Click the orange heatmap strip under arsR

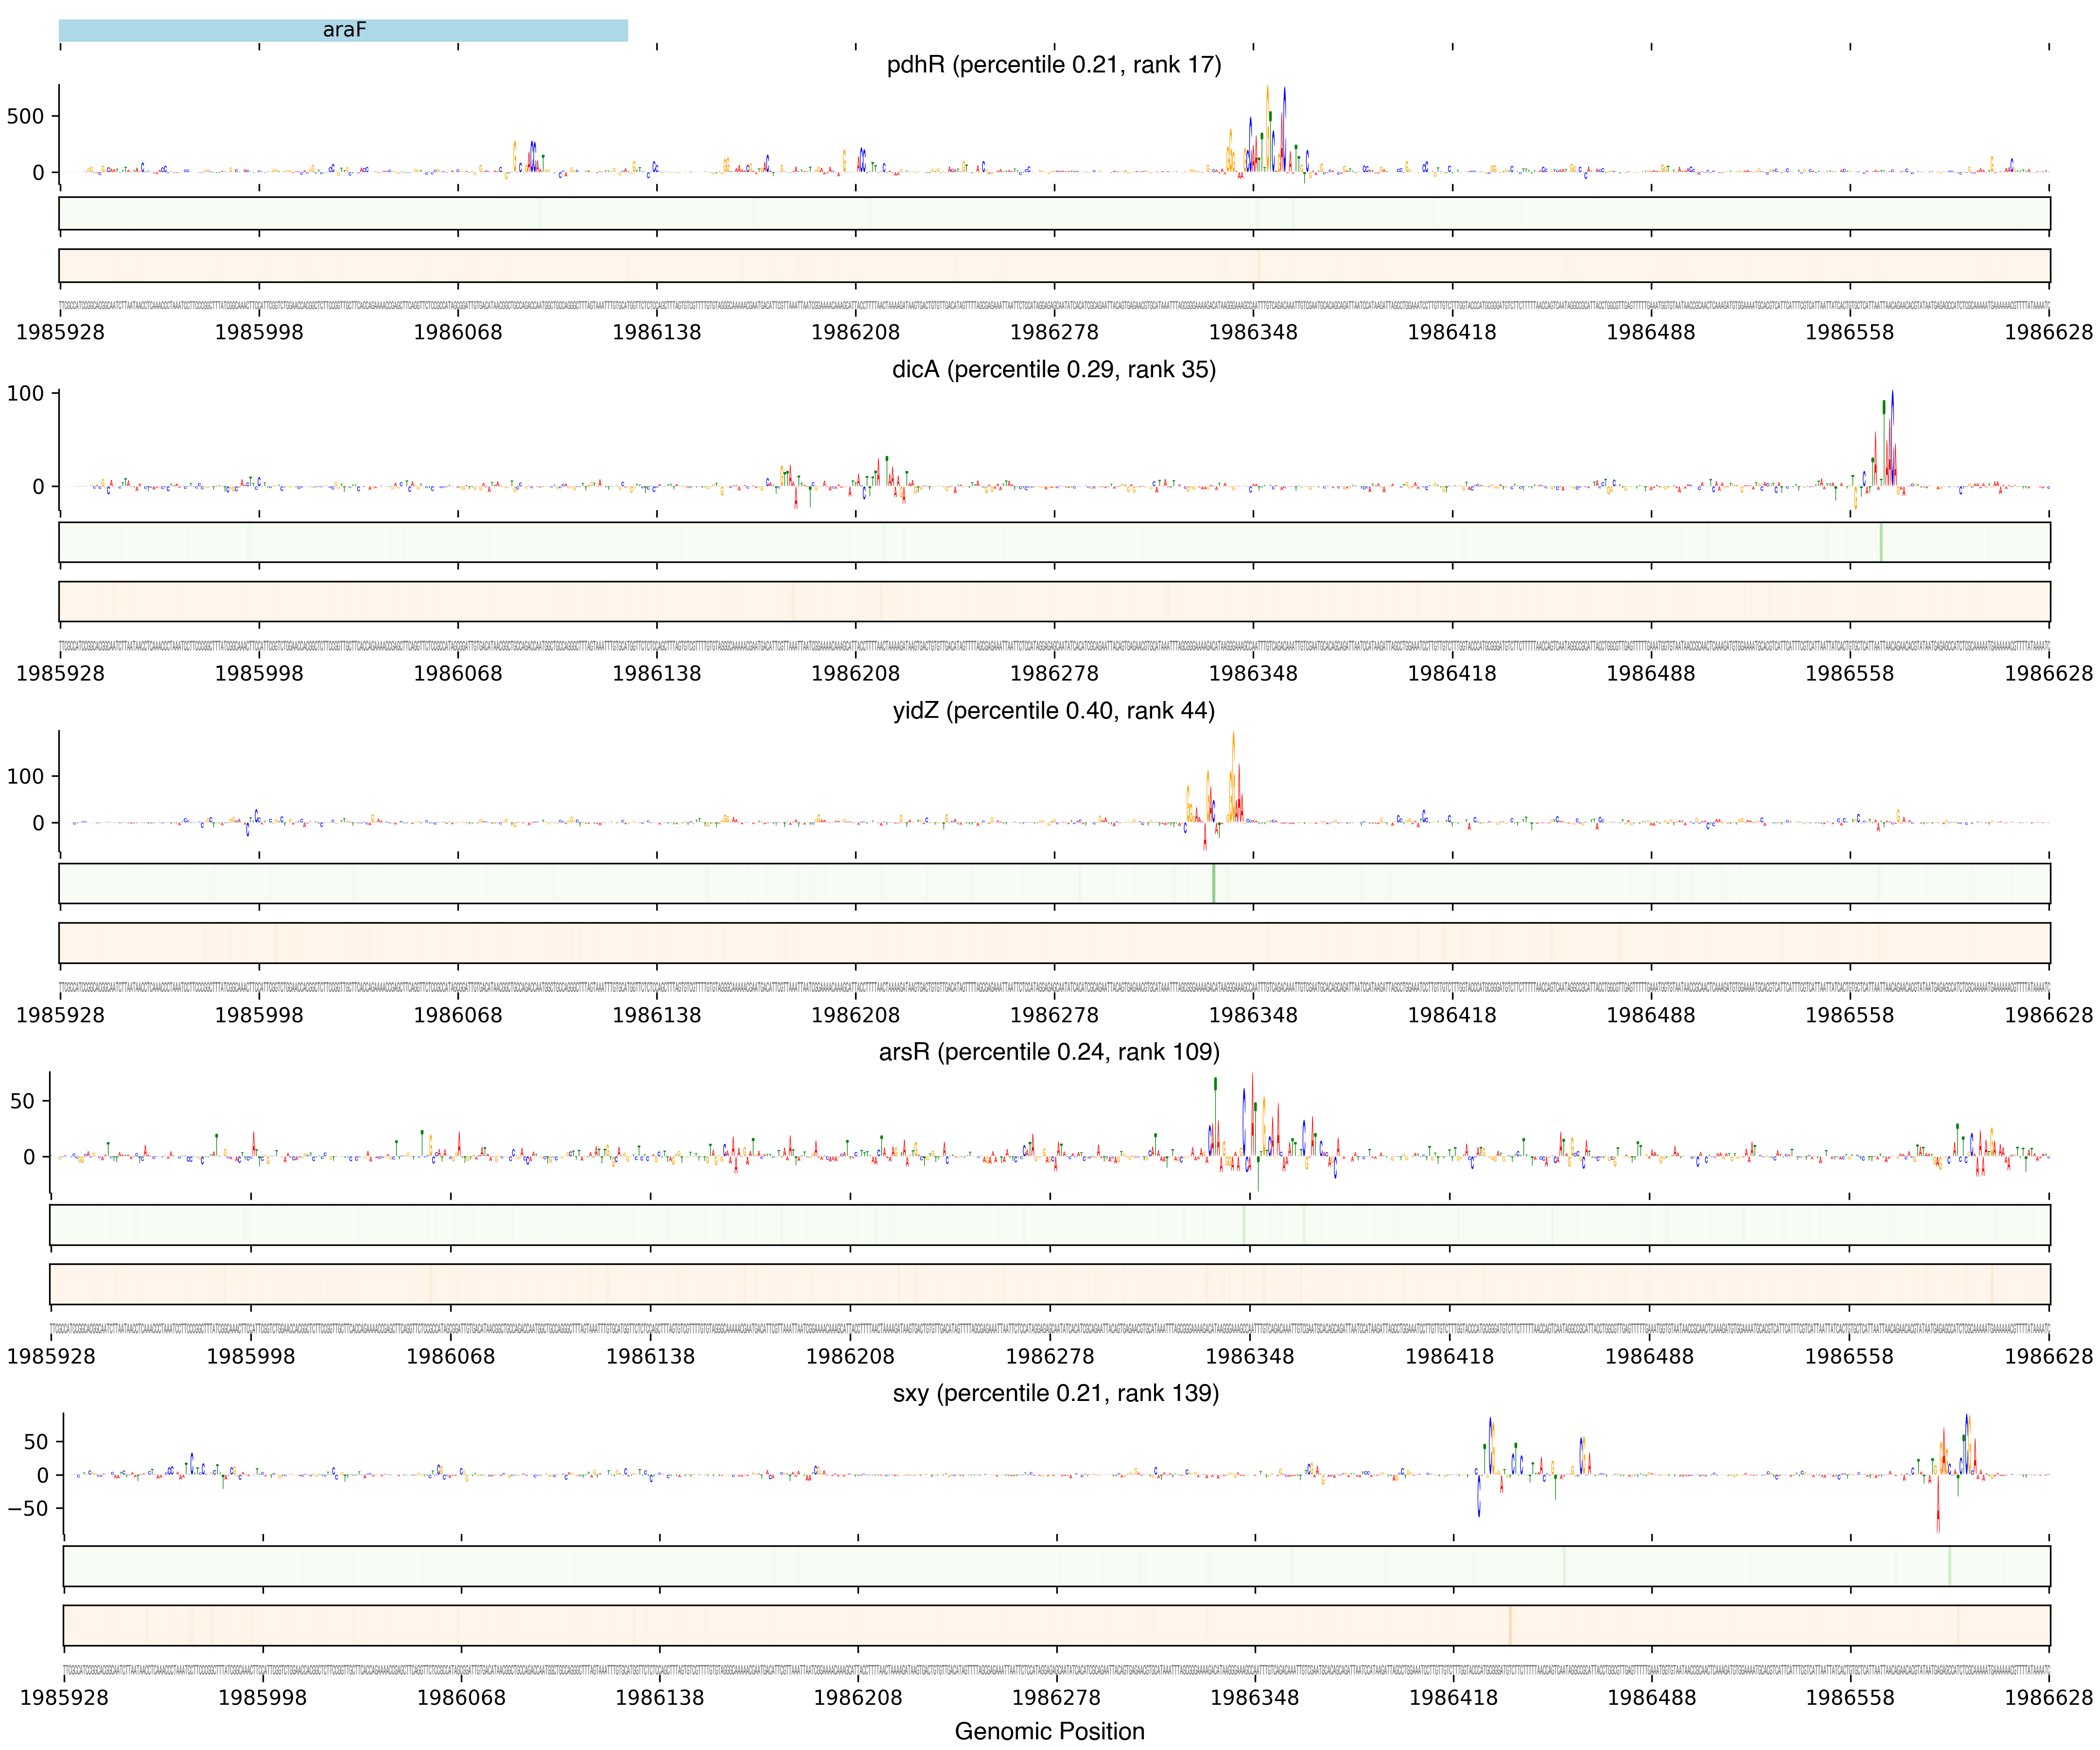(1050, 1284)
